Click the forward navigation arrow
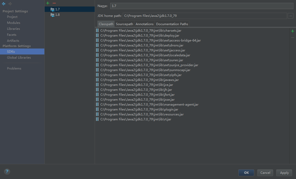The width and height of the screenshot is (296, 179). [10, 4]
